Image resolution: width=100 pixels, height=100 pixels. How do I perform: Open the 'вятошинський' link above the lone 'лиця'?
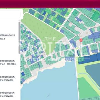click(x=7, y=35)
